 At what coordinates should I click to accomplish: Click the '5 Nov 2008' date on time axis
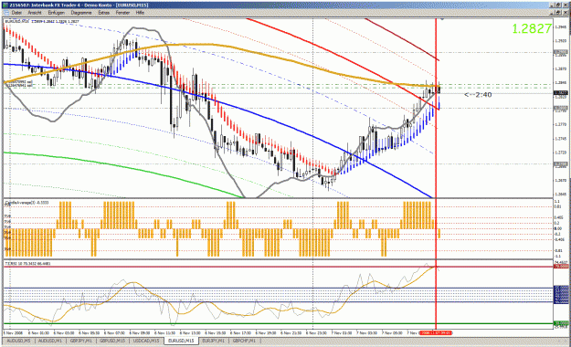click(x=13, y=332)
